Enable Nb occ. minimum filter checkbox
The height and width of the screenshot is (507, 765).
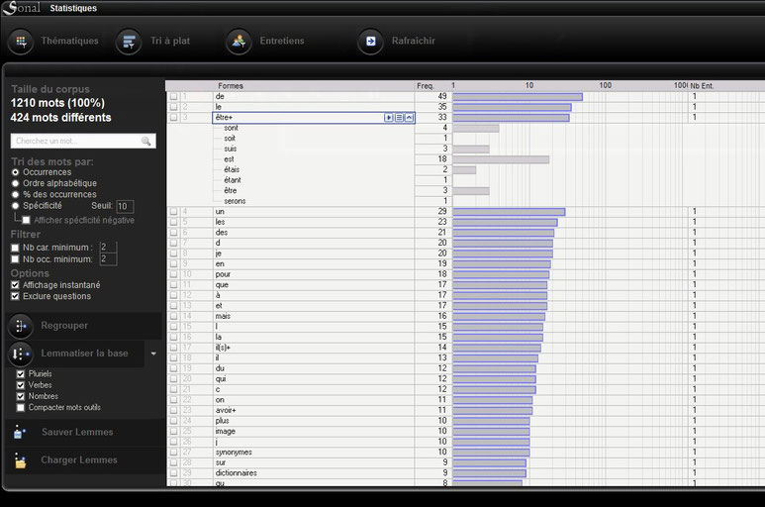pos(15,259)
